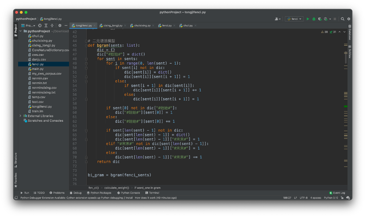Image resolution: width=366 pixels, height=218 pixels.
Task: Run fenci with coverage
Action: (320, 19)
